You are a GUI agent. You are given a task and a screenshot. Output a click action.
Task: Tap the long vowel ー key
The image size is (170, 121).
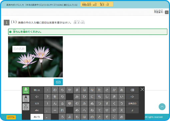coord(55,110)
